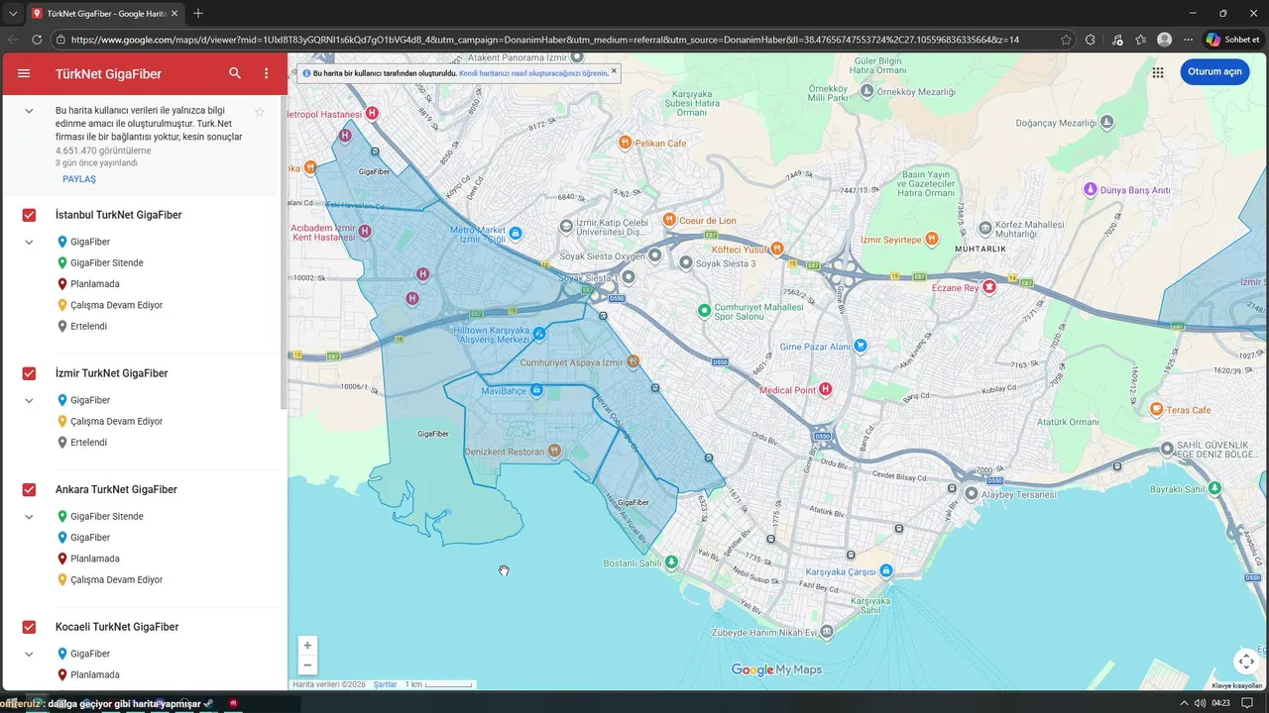
Task: Select Planlamada under İstanbul layer
Action: [x=95, y=284]
